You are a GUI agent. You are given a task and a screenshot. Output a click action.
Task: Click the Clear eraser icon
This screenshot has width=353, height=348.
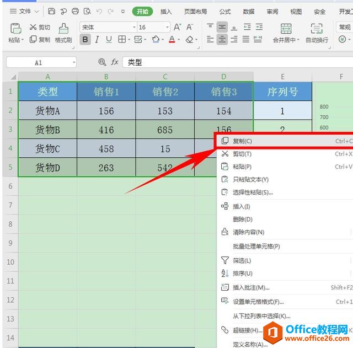[189, 40]
